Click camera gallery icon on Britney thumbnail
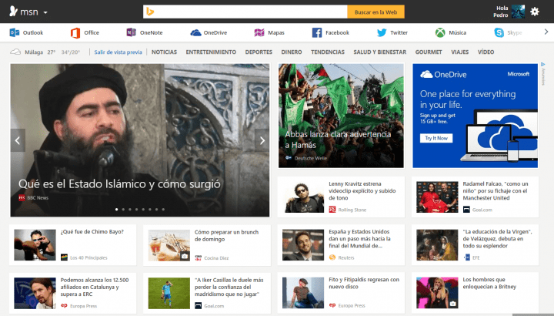This screenshot has width=554, height=316. tap(453, 304)
